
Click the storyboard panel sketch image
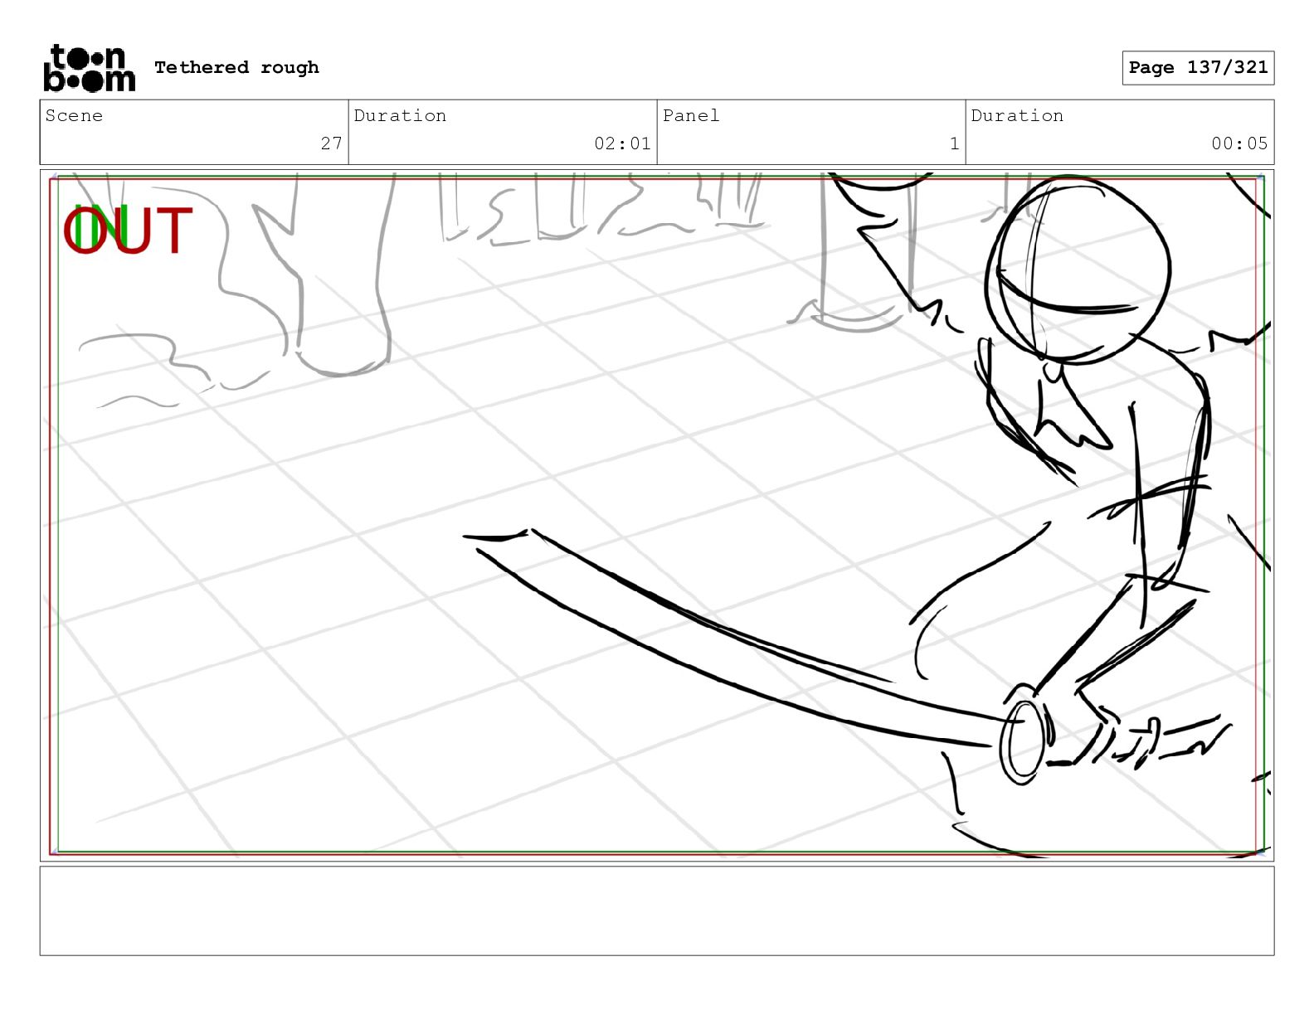tap(657, 516)
